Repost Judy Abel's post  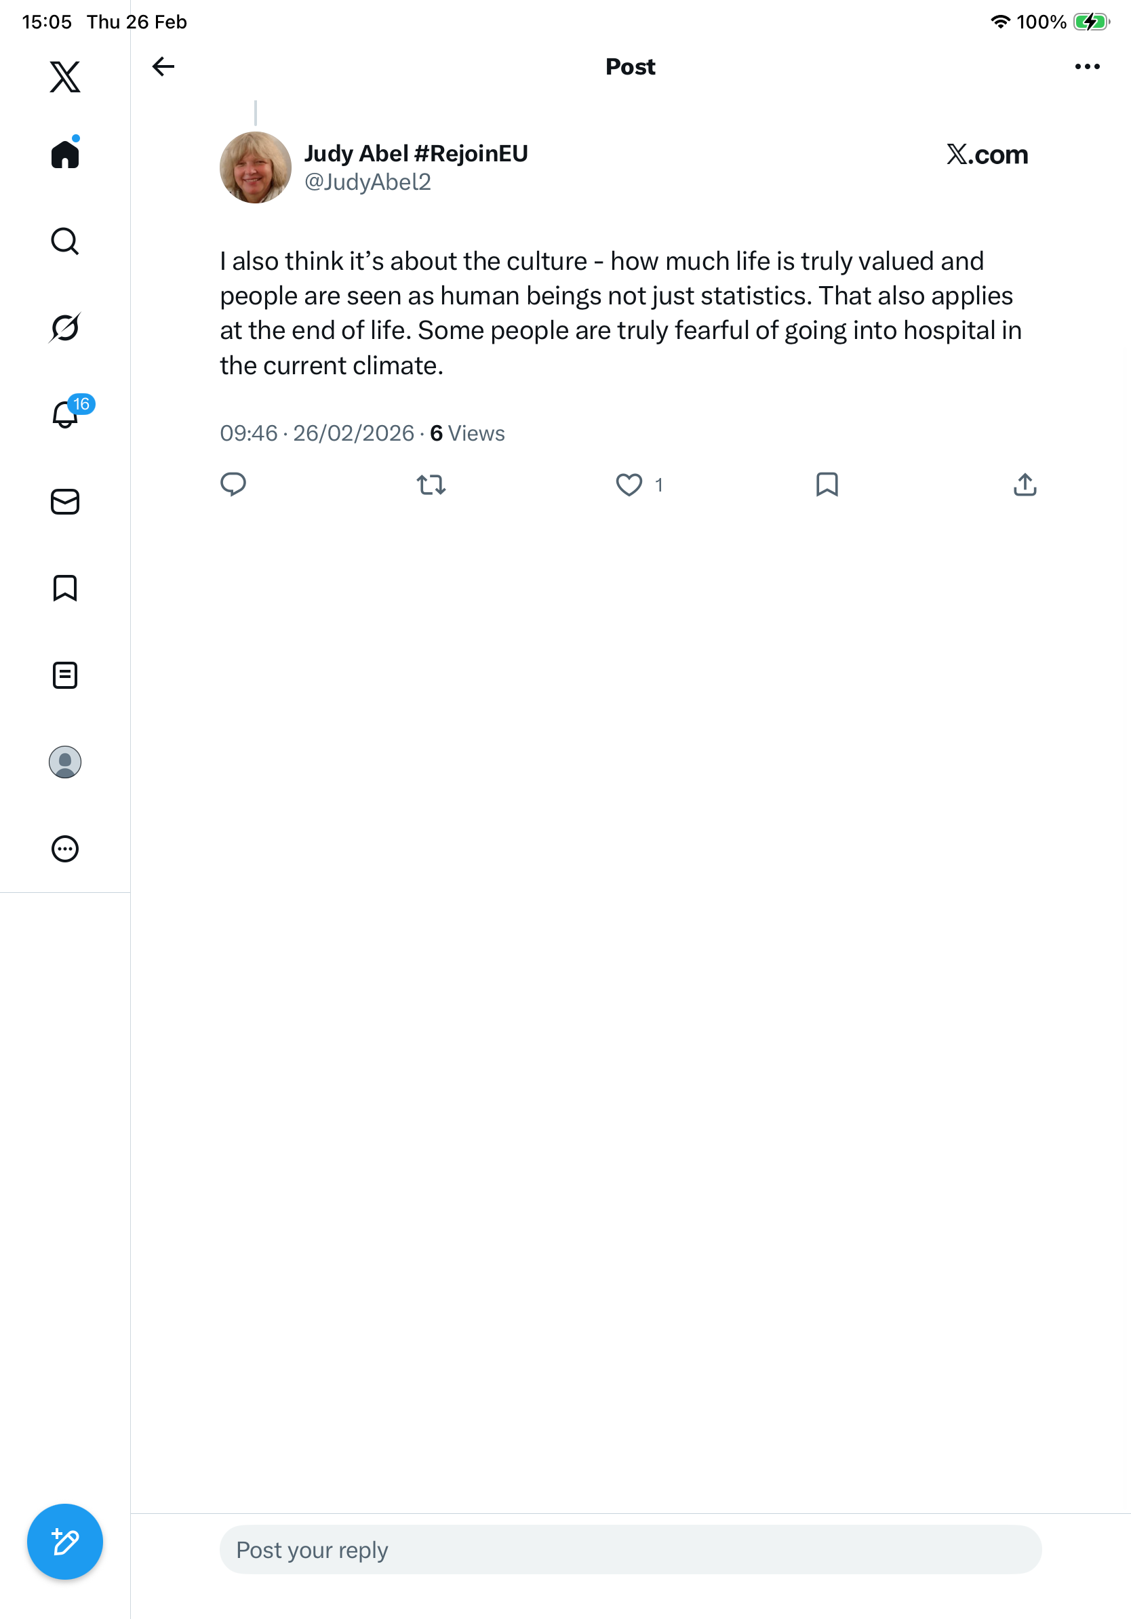(431, 485)
